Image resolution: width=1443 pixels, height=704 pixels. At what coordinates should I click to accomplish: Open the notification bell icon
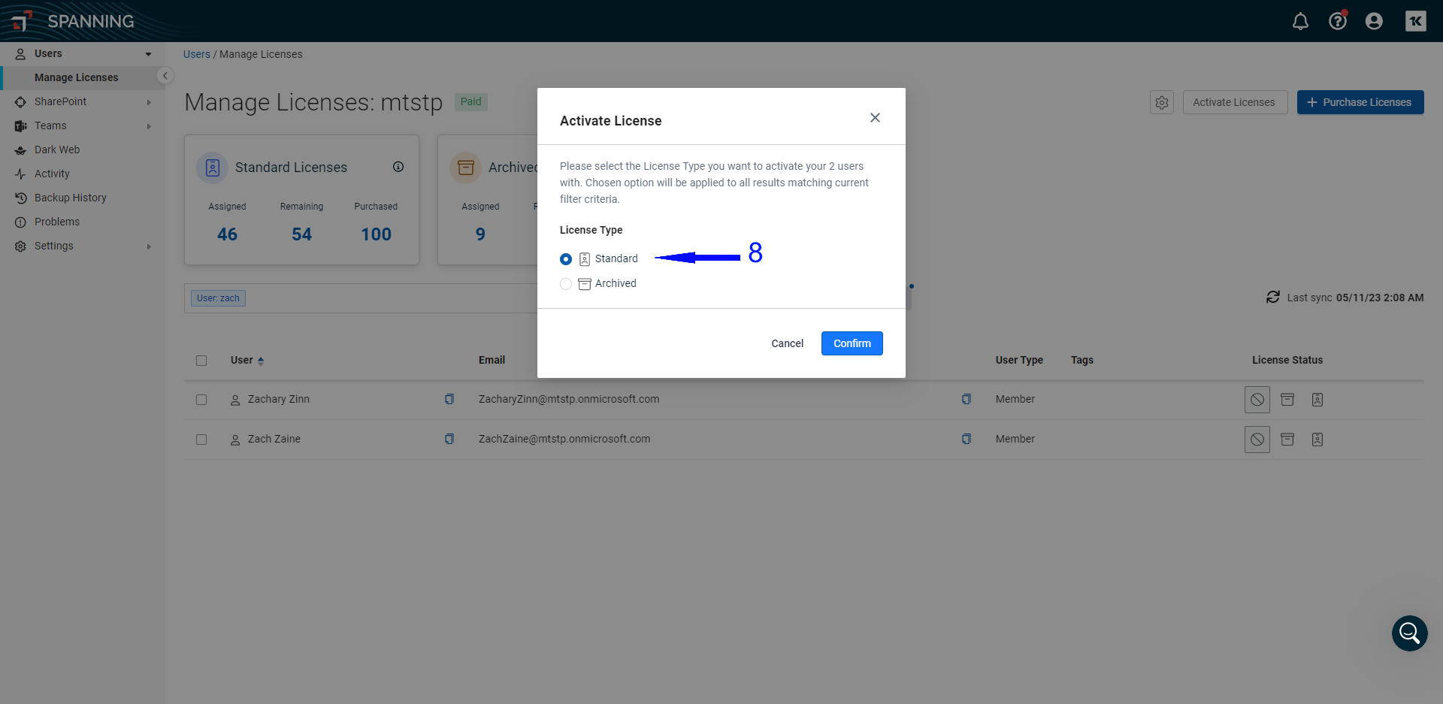1301,21
